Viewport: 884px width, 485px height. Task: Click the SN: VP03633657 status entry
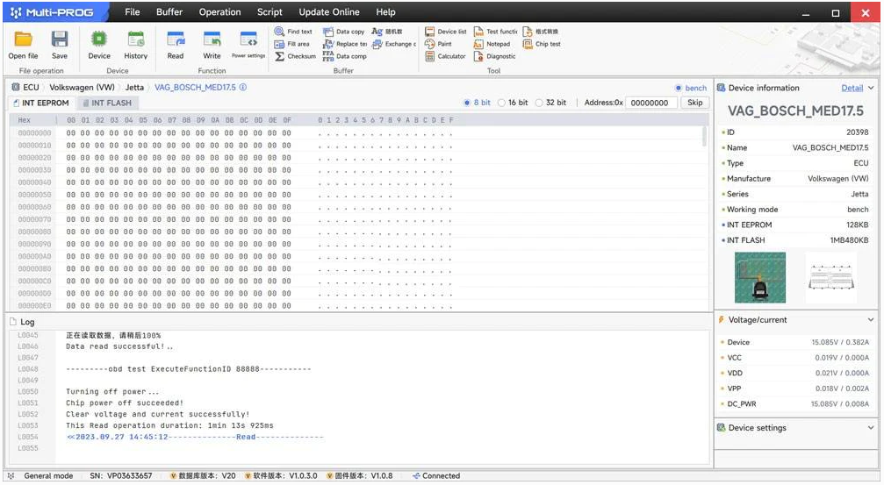120,476
